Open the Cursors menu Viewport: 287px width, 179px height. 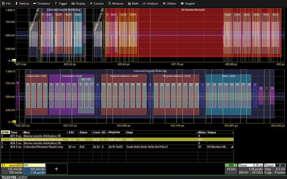point(97,3)
